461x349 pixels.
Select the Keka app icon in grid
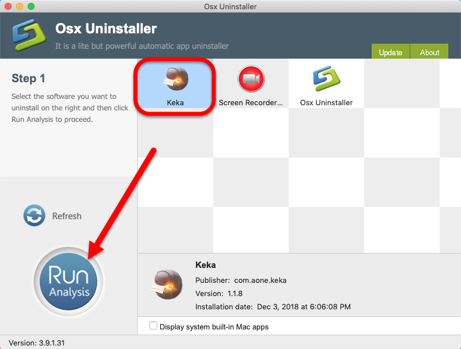176,79
